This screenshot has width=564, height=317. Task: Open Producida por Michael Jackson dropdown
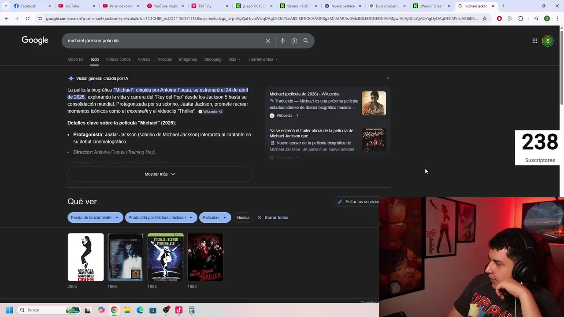pyautogui.click(x=161, y=217)
